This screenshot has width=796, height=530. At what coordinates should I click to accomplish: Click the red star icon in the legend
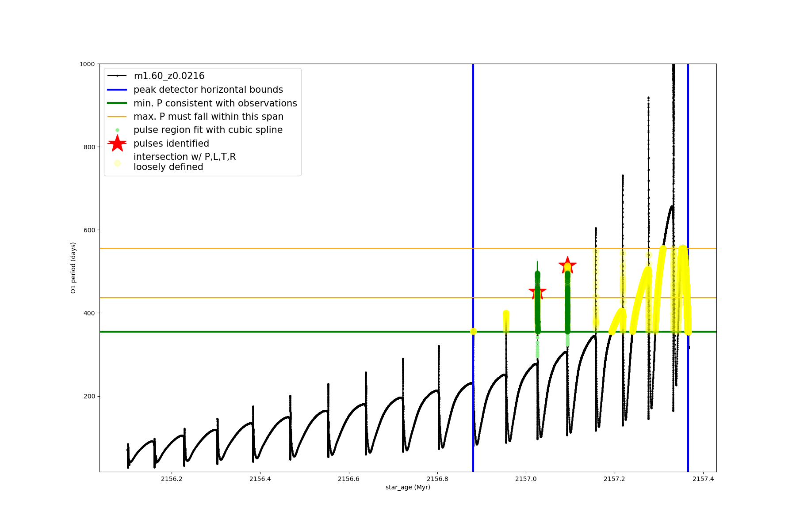coord(117,144)
